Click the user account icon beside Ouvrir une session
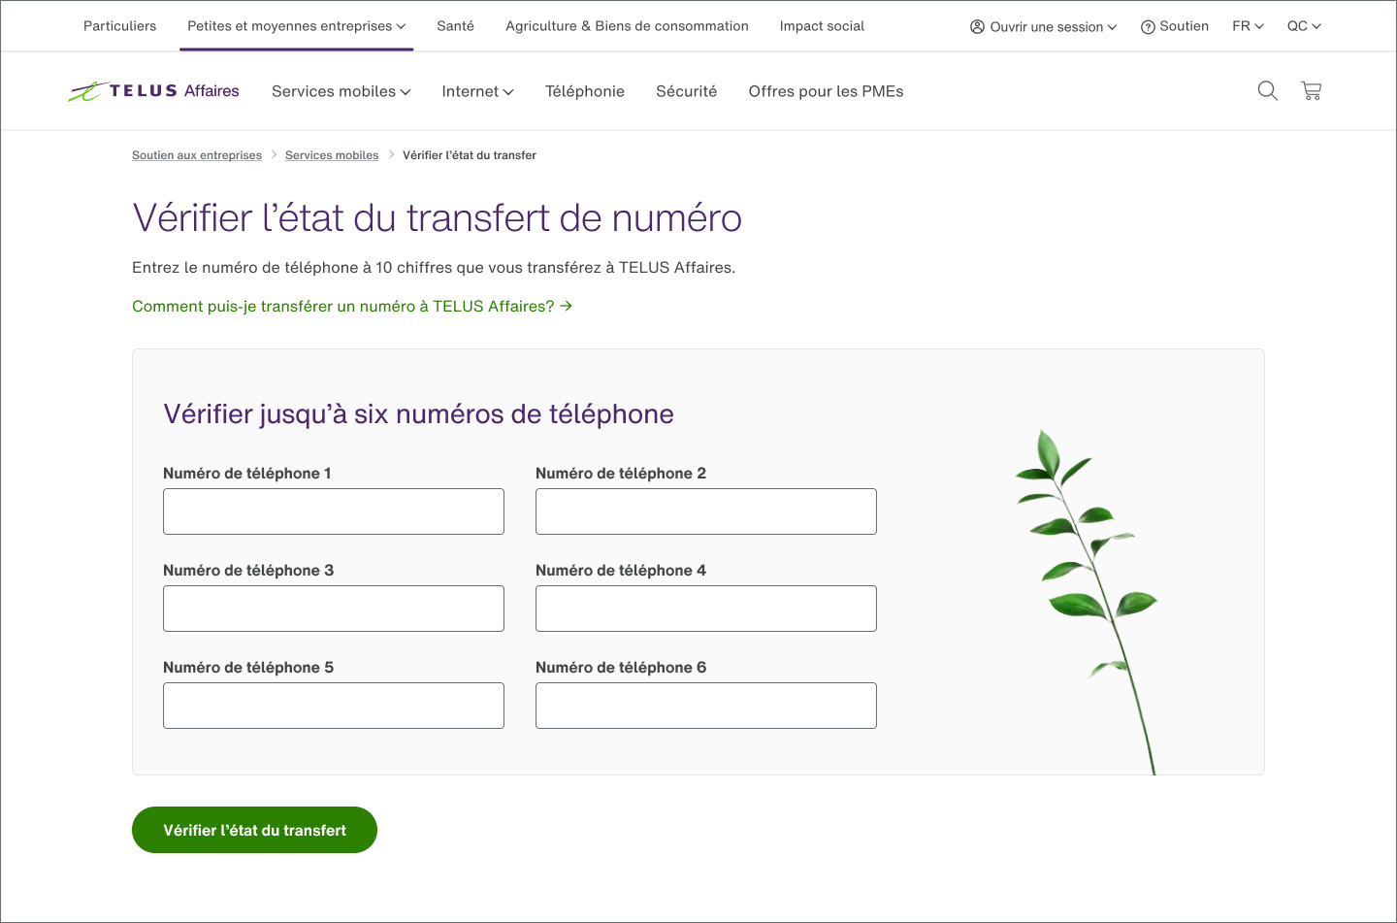Screen dimensions: 1397x923 coord(977,26)
